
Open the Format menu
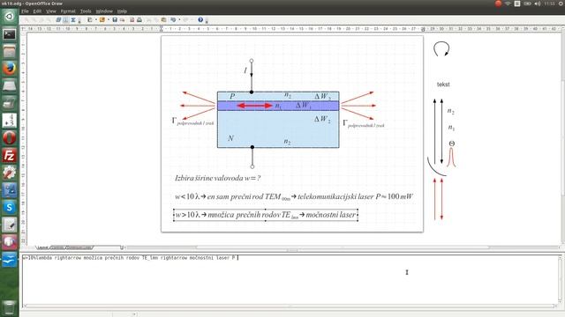click(x=68, y=11)
